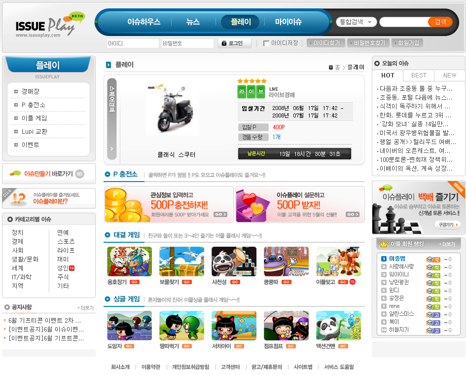Image resolution: width=466 pixels, height=375 pixels.
Task: Click GO next to 보물찾기
Action: coord(187,282)
